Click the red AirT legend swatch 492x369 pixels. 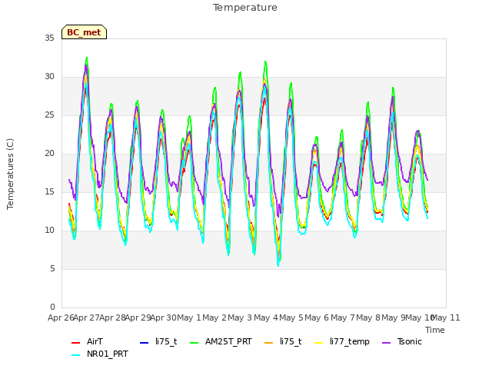point(75,343)
